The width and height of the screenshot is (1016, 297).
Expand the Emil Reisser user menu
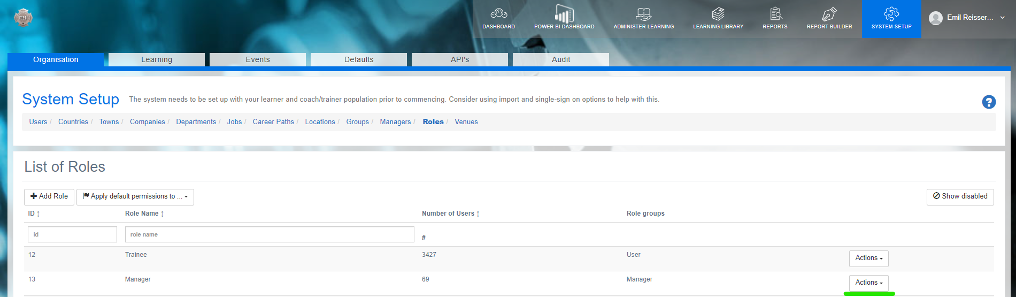(x=967, y=18)
